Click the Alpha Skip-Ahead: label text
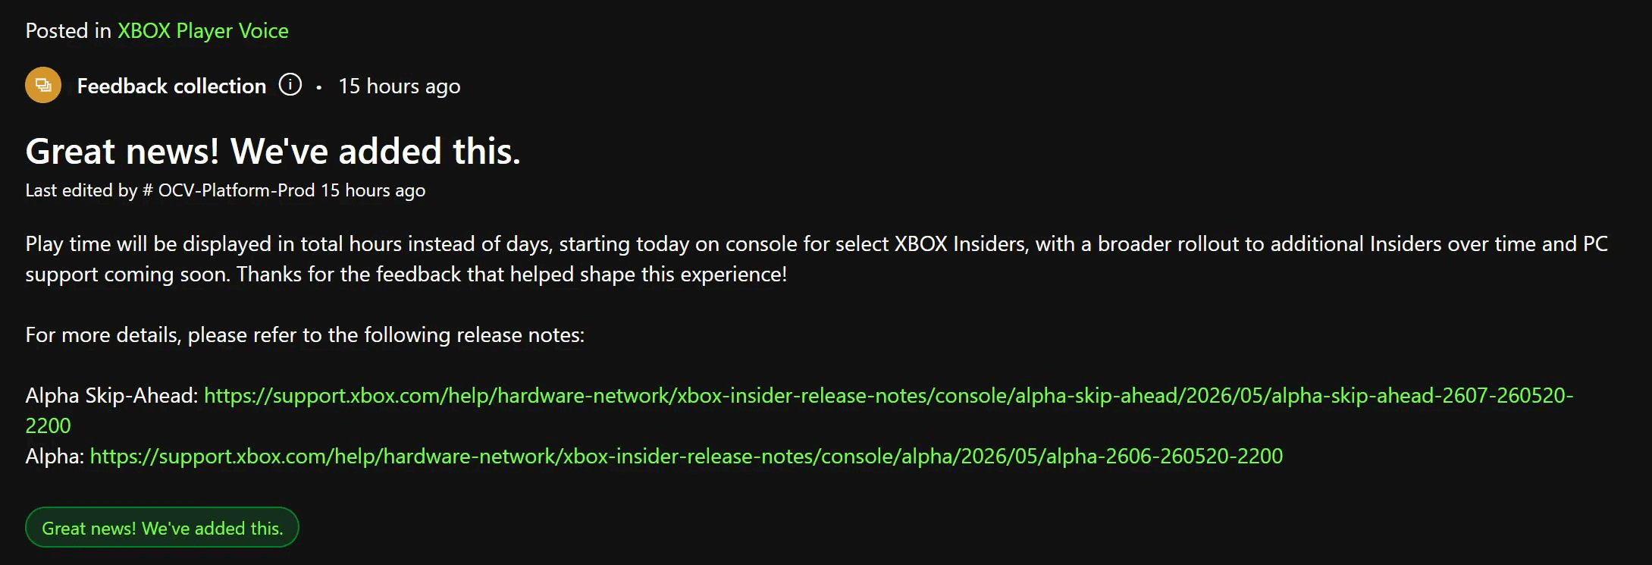Screen dimensions: 1652x565 point(111,395)
